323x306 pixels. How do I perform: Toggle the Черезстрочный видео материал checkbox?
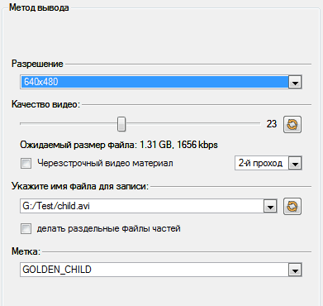[x=26, y=163]
